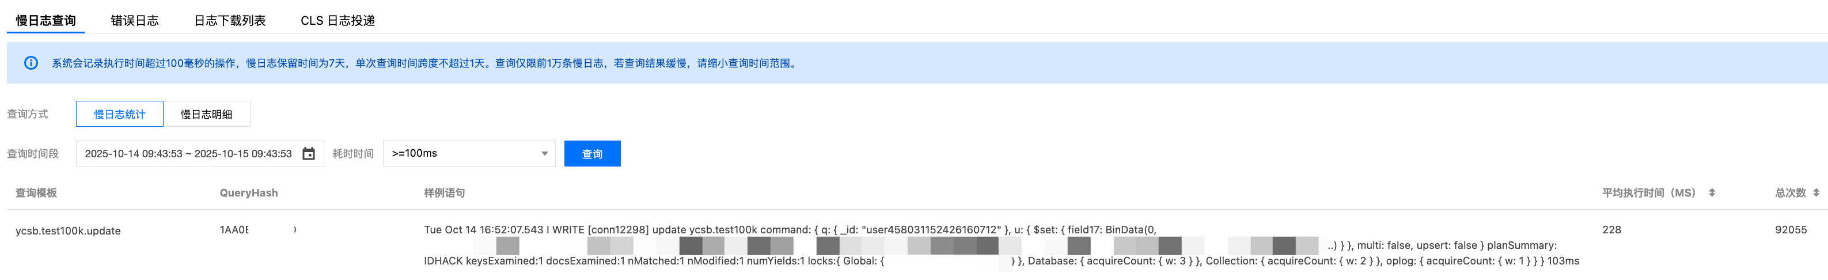Click the 查询模板 column header

[x=36, y=192]
